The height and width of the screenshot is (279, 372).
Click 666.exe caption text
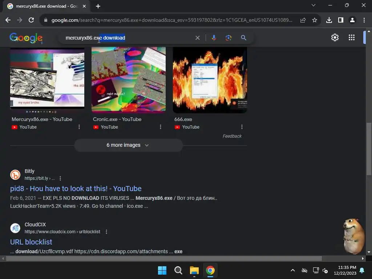click(x=183, y=119)
